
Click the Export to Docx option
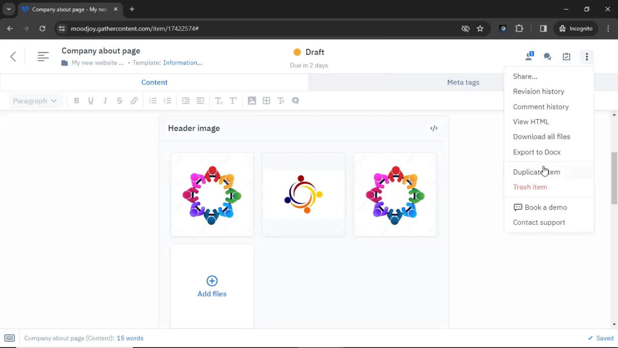click(x=537, y=152)
